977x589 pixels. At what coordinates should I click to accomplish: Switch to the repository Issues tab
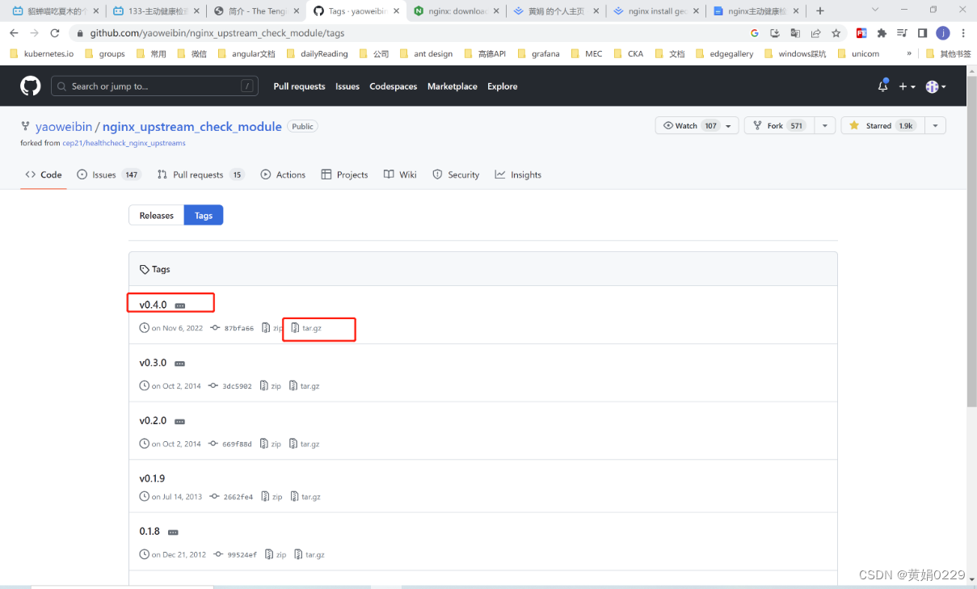click(108, 175)
